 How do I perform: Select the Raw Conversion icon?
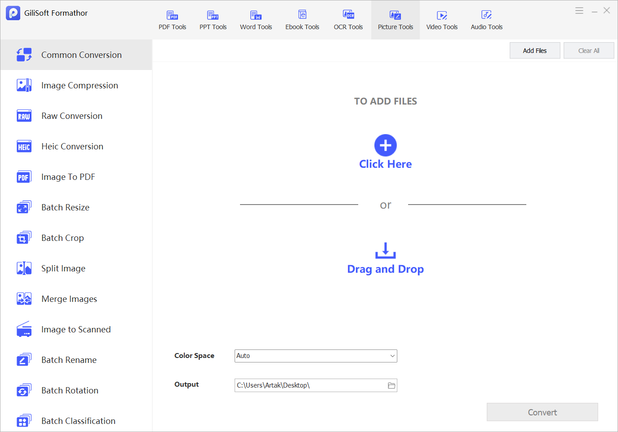[x=24, y=116]
